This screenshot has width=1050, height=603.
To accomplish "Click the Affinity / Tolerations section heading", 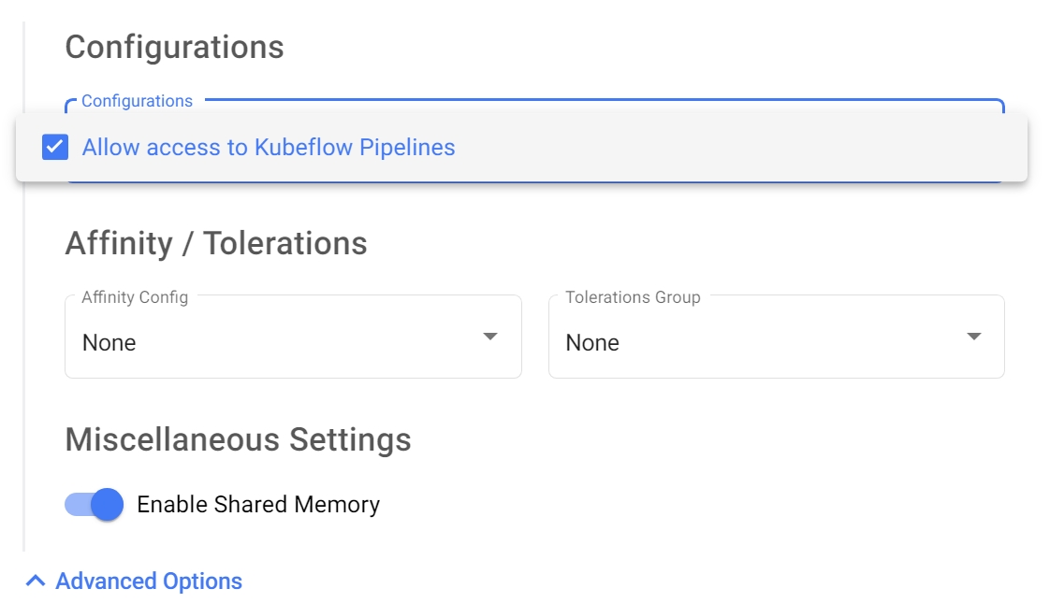I will click(216, 243).
